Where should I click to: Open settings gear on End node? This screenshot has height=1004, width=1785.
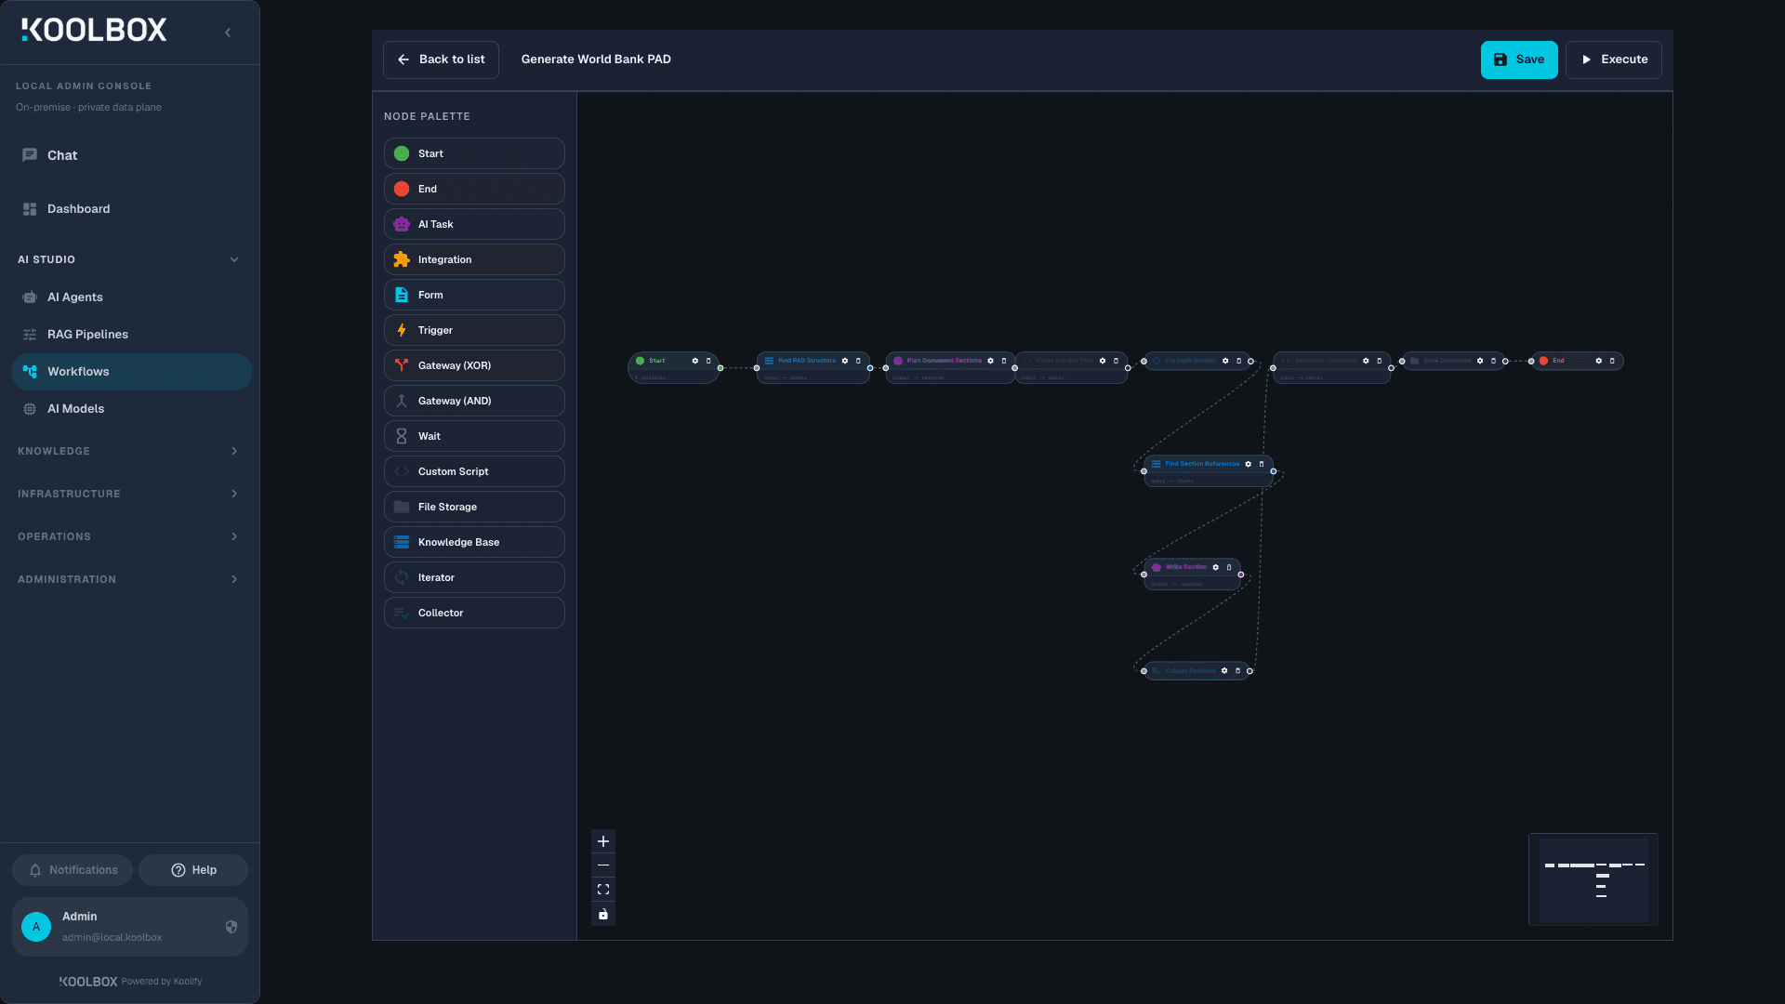(1599, 361)
